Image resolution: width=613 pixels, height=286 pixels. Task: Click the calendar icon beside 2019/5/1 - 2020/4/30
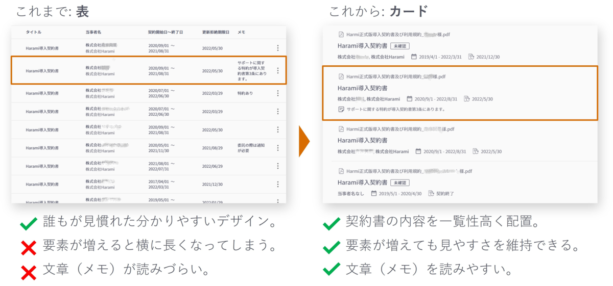pyautogui.click(x=374, y=193)
